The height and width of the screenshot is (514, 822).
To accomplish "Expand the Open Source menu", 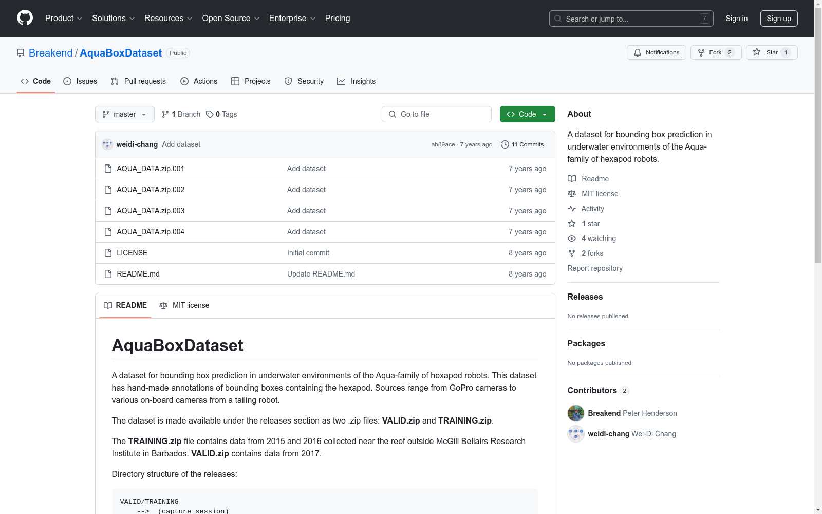I will 231,19.
